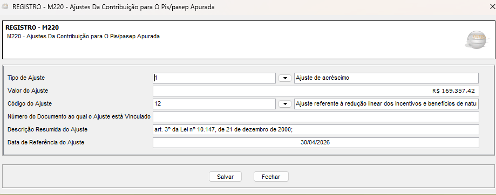Focus the Valor do Ajuste field

[316, 91]
